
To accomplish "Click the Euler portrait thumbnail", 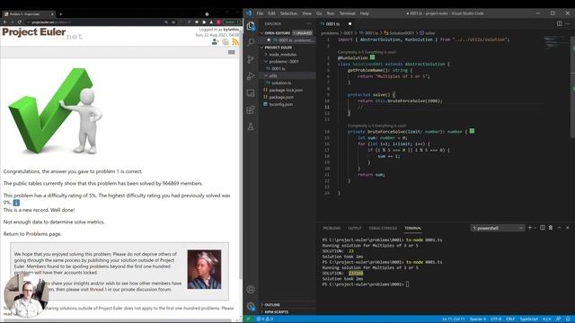I will click(204, 269).
